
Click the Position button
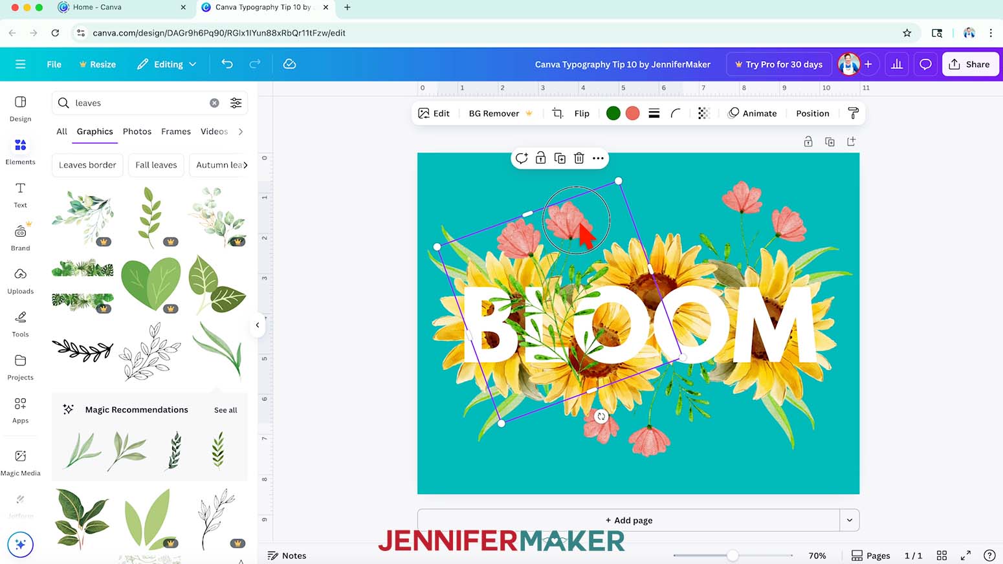pyautogui.click(x=812, y=113)
